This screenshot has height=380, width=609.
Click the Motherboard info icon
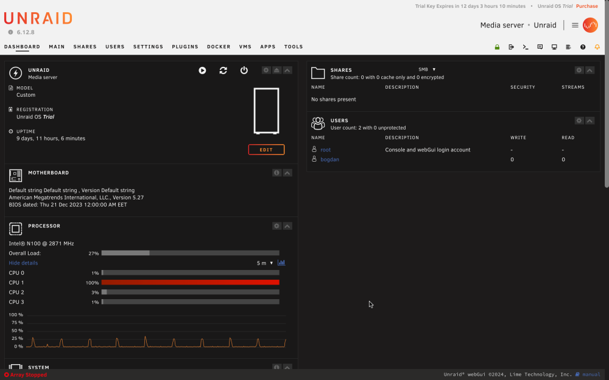tap(276, 173)
